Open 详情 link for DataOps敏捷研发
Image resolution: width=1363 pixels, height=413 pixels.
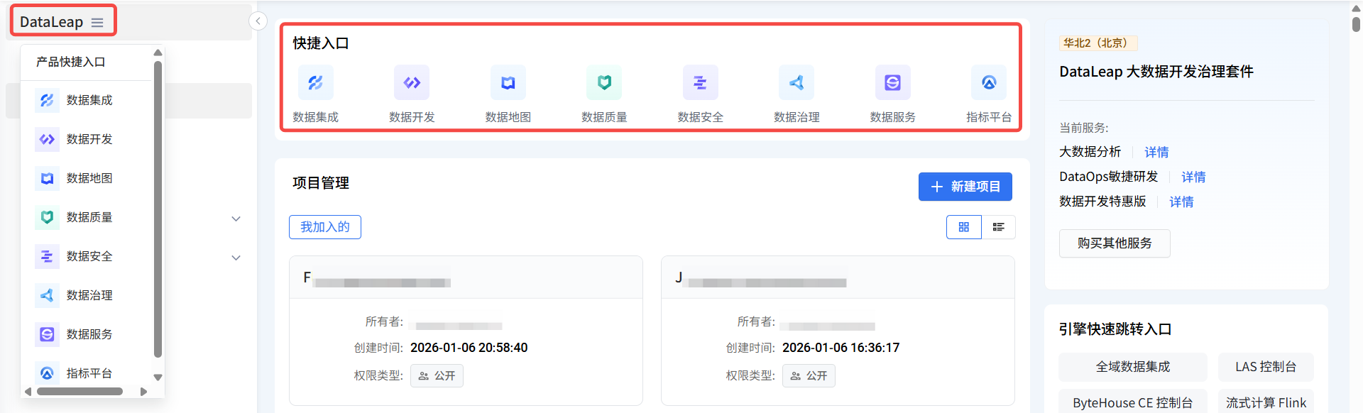(1193, 177)
